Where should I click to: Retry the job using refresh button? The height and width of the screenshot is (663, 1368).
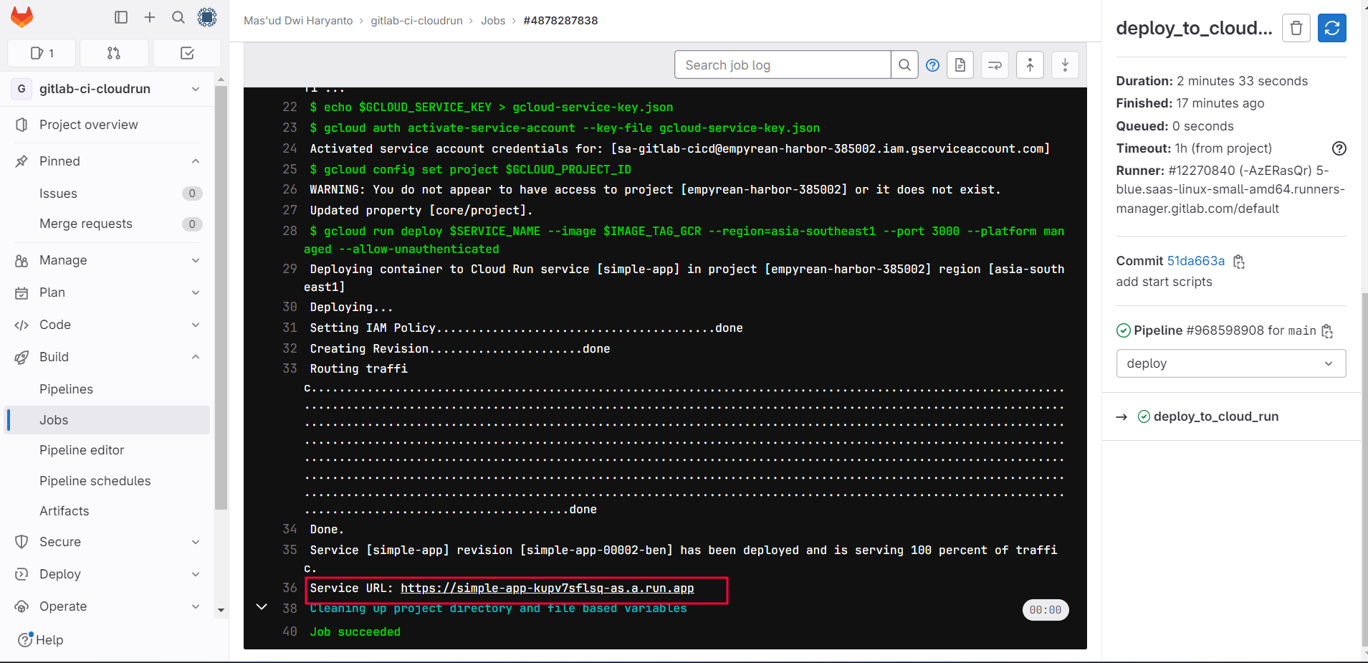(1332, 28)
